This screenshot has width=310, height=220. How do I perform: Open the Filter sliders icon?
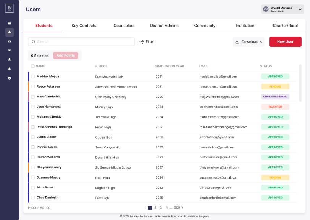[x=142, y=41]
